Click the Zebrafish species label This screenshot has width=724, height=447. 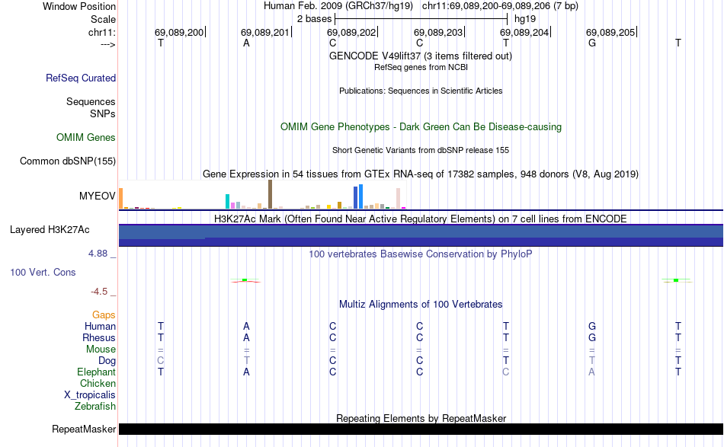tap(95, 407)
